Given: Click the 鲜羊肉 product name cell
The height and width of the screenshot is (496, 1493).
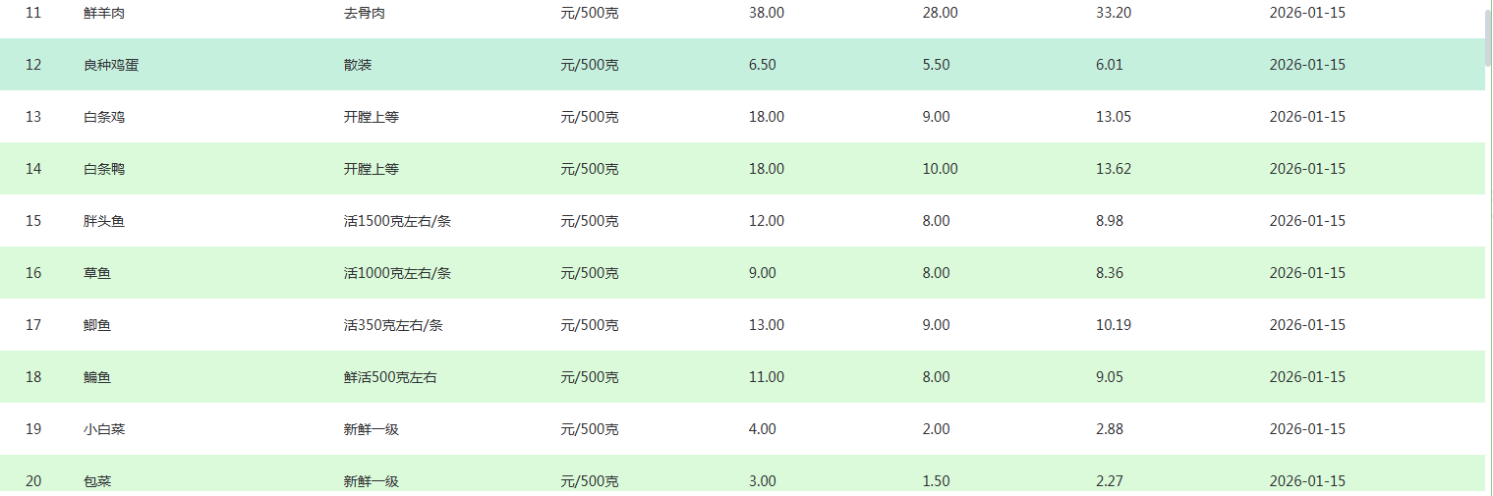Looking at the screenshot, I should [104, 13].
